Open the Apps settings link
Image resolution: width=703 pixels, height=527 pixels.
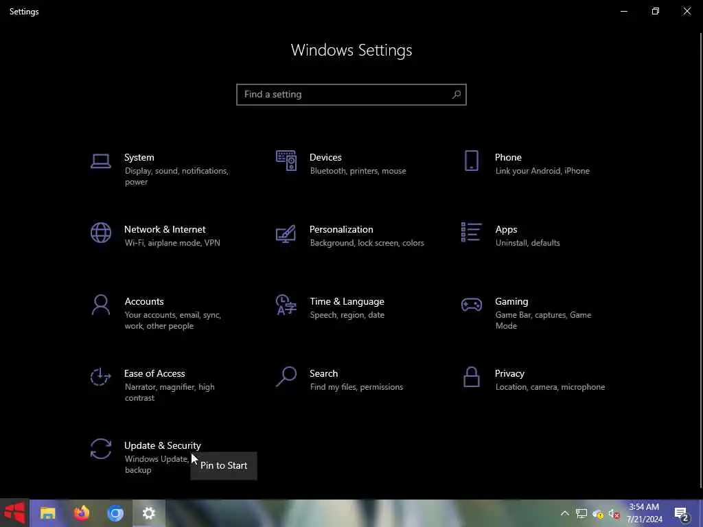pyautogui.click(x=506, y=229)
